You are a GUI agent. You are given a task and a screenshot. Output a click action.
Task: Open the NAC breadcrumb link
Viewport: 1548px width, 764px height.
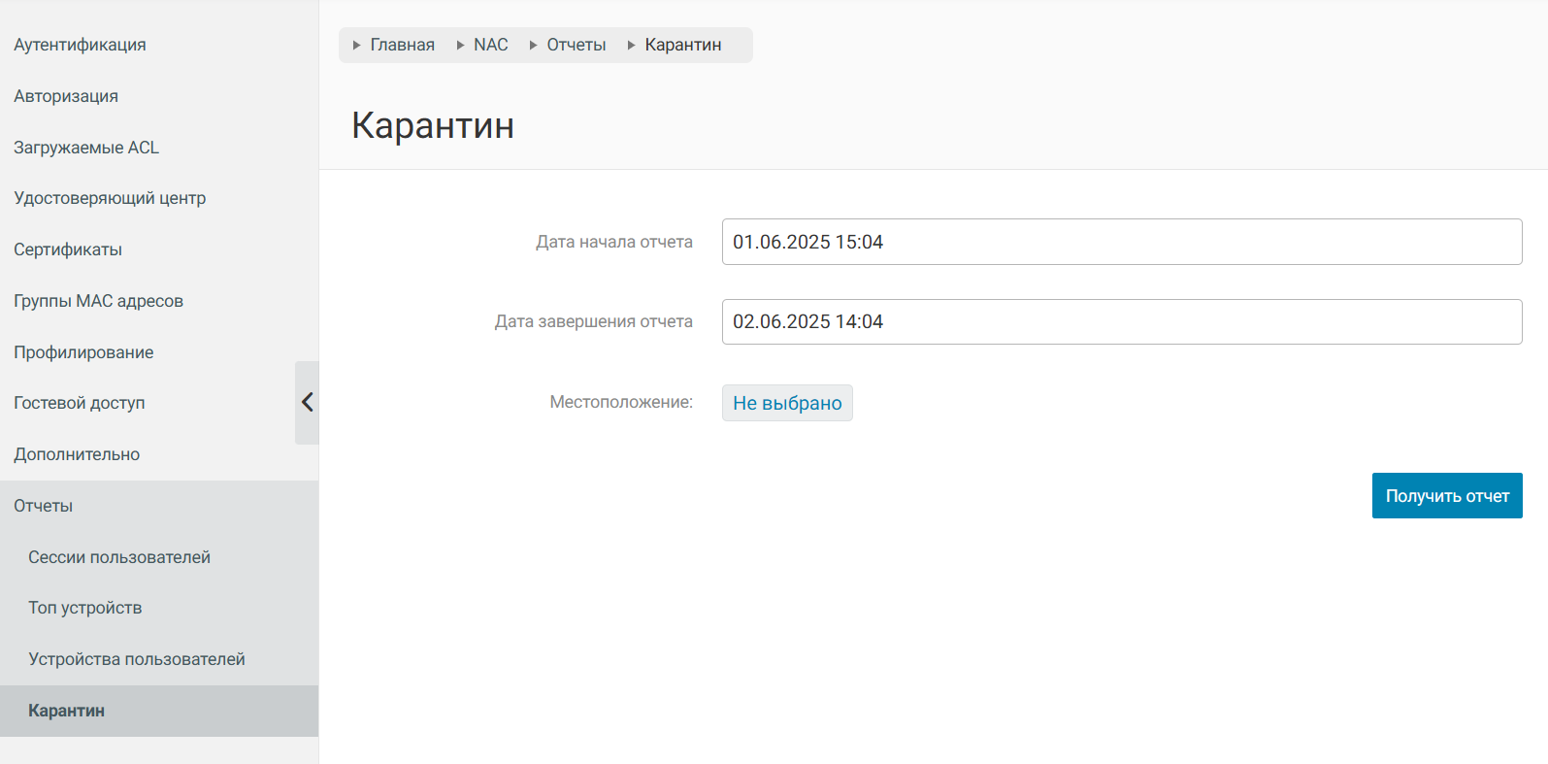pos(490,45)
